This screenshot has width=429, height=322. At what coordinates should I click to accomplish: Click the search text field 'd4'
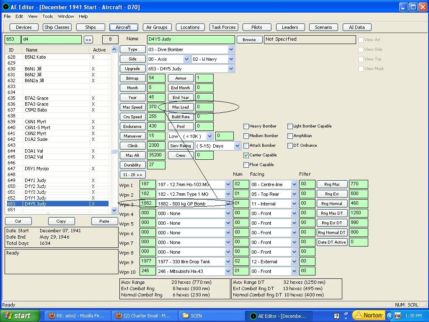(x=52, y=39)
